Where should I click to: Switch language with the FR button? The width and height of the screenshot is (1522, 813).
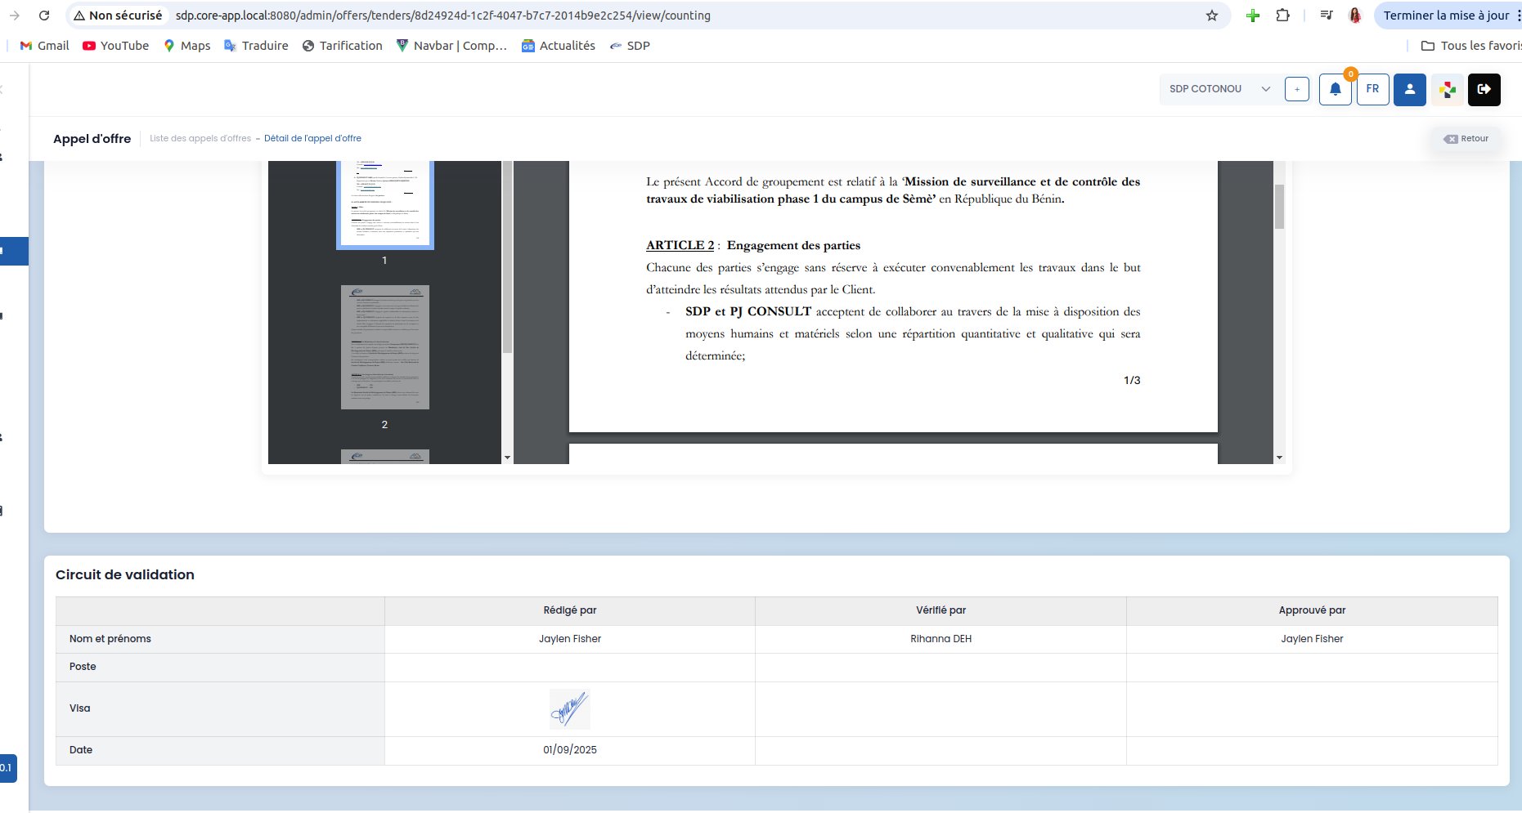click(x=1372, y=89)
